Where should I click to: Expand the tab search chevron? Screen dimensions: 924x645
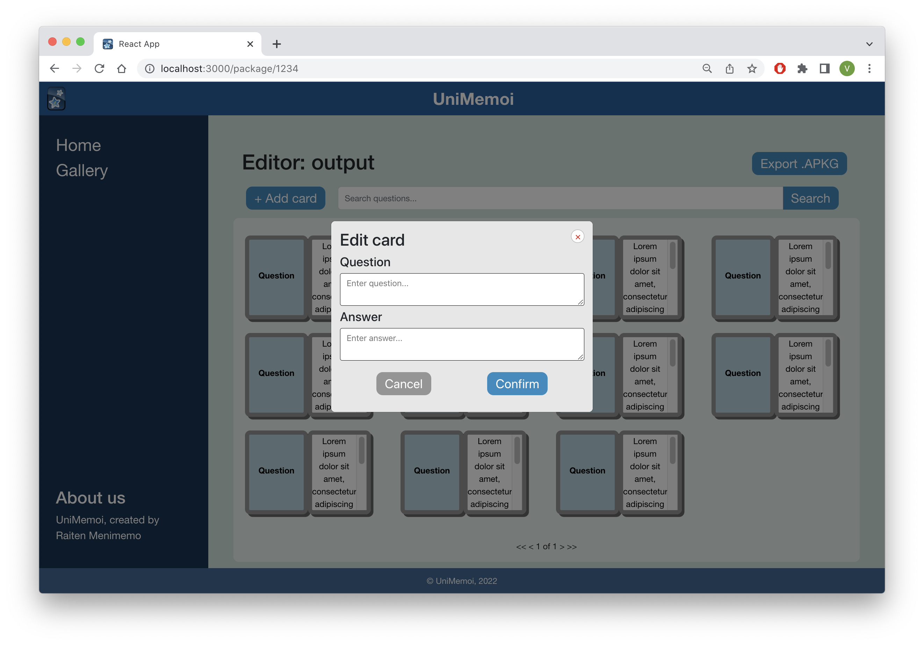tap(869, 44)
